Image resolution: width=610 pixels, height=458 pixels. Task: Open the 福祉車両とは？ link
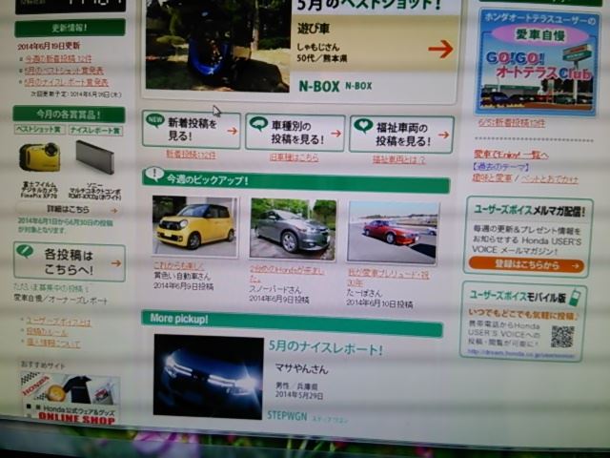click(398, 159)
